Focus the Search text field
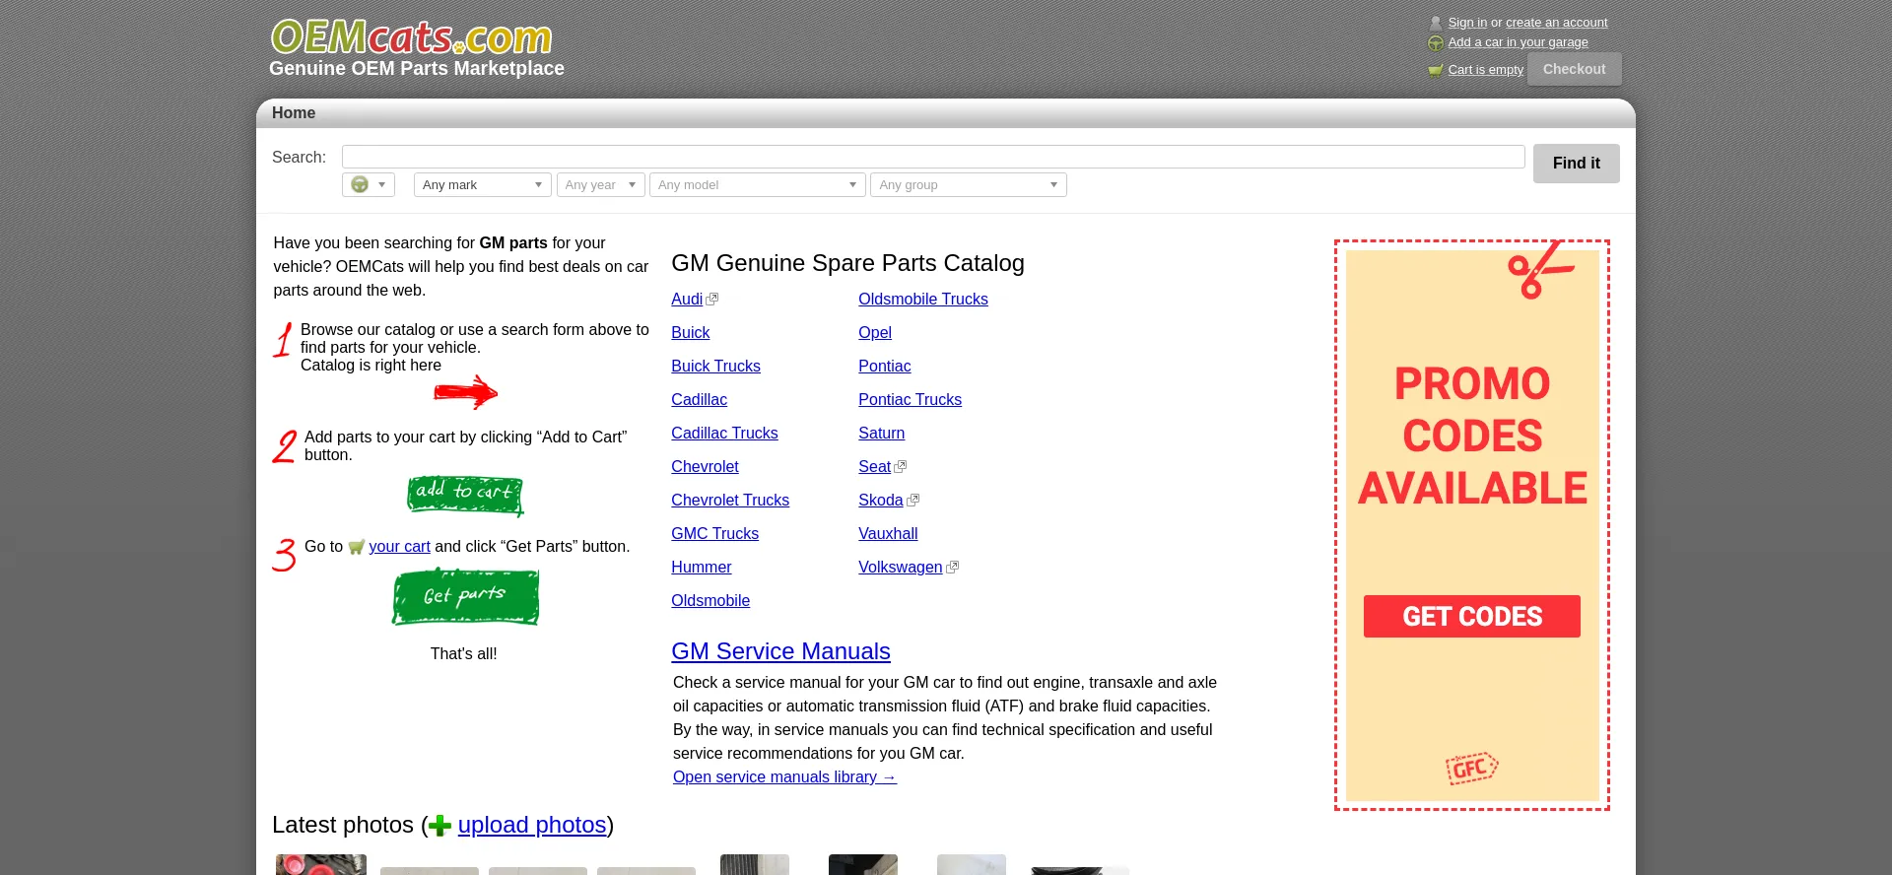The height and width of the screenshot is (875, 1892). [x=932, y=157]
